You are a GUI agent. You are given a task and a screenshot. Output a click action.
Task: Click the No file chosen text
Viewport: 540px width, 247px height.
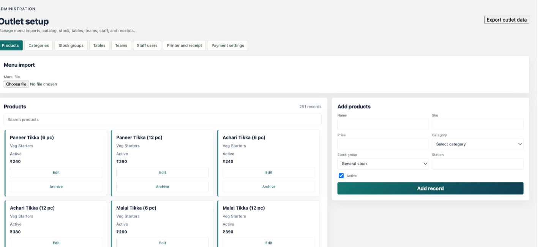43,84
